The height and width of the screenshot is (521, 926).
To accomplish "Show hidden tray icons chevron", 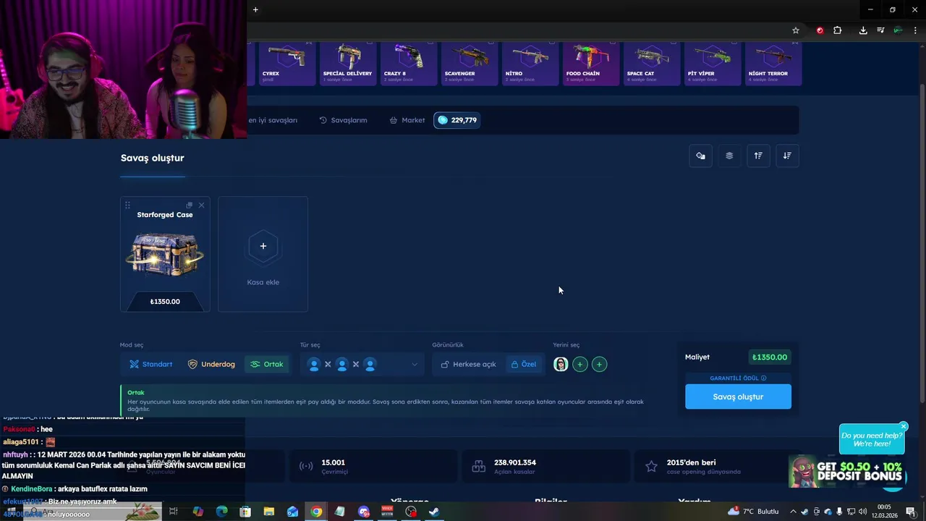I will pos(793,512).
